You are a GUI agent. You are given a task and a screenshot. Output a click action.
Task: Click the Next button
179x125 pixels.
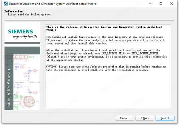click(x=165, y=118)
